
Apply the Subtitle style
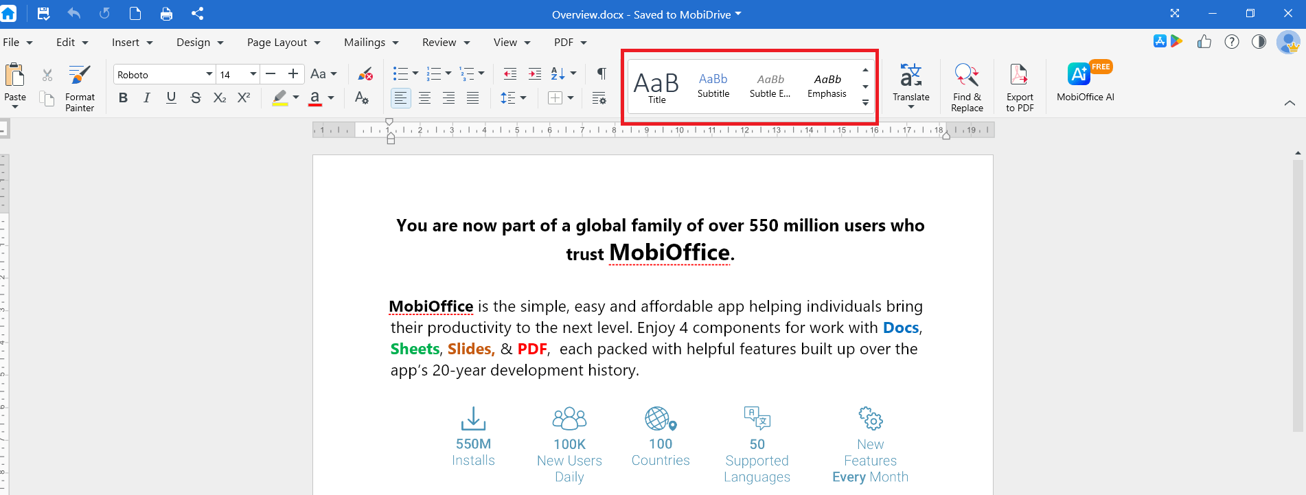[x=713, y=86]
